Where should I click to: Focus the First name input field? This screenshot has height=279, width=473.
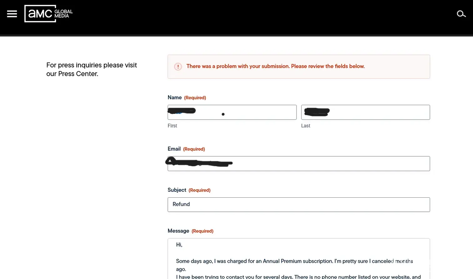tap(232, 112)
